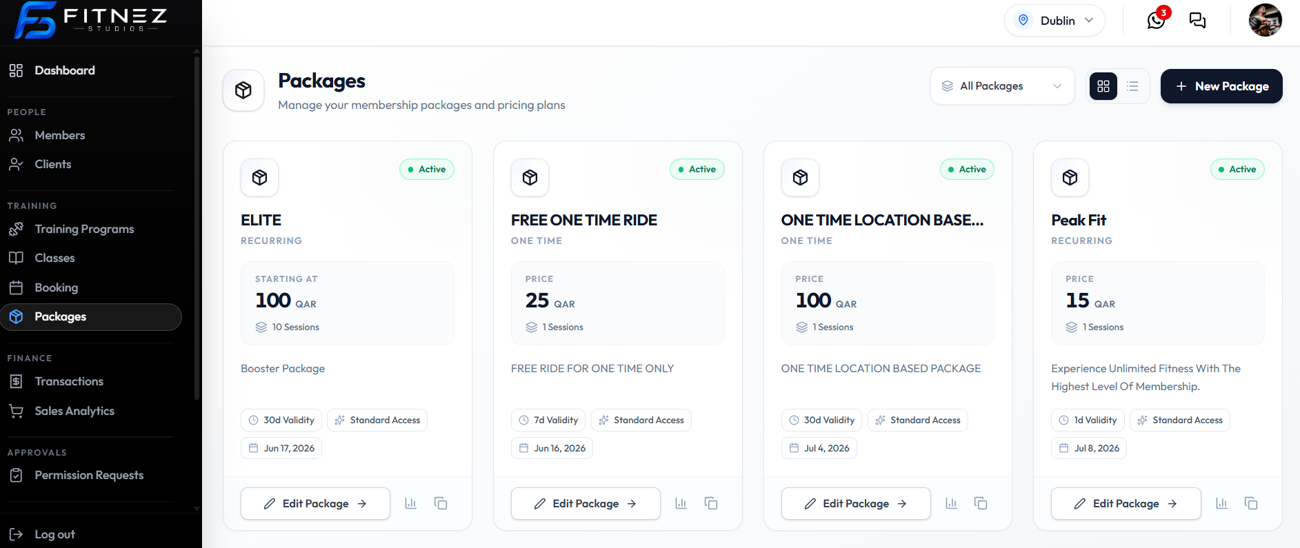
Task: Switch to grid view layout
Action: click(x=1103, y=86)
